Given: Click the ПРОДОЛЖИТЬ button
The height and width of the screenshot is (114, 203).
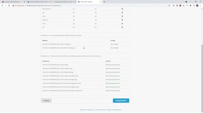Looking at the screenshot, I should [121, 101].
